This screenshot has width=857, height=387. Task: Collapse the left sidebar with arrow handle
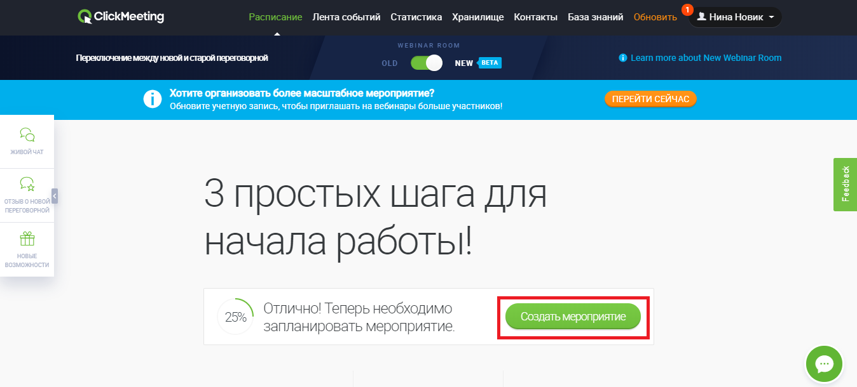pos(55,196)
